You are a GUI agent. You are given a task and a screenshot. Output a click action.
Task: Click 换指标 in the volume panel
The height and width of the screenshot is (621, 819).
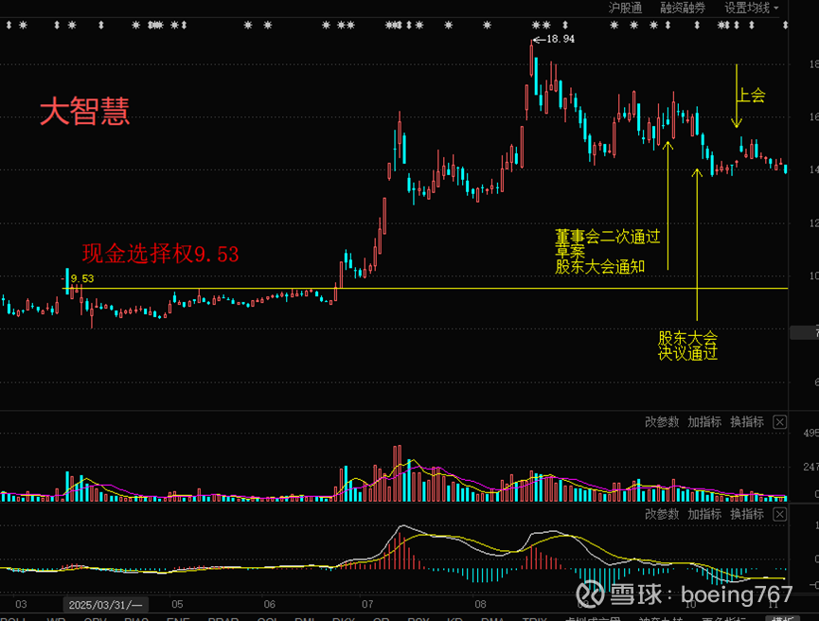[x=747, y=422]
